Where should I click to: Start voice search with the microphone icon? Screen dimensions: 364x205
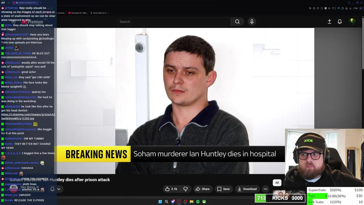pos(252,22)
